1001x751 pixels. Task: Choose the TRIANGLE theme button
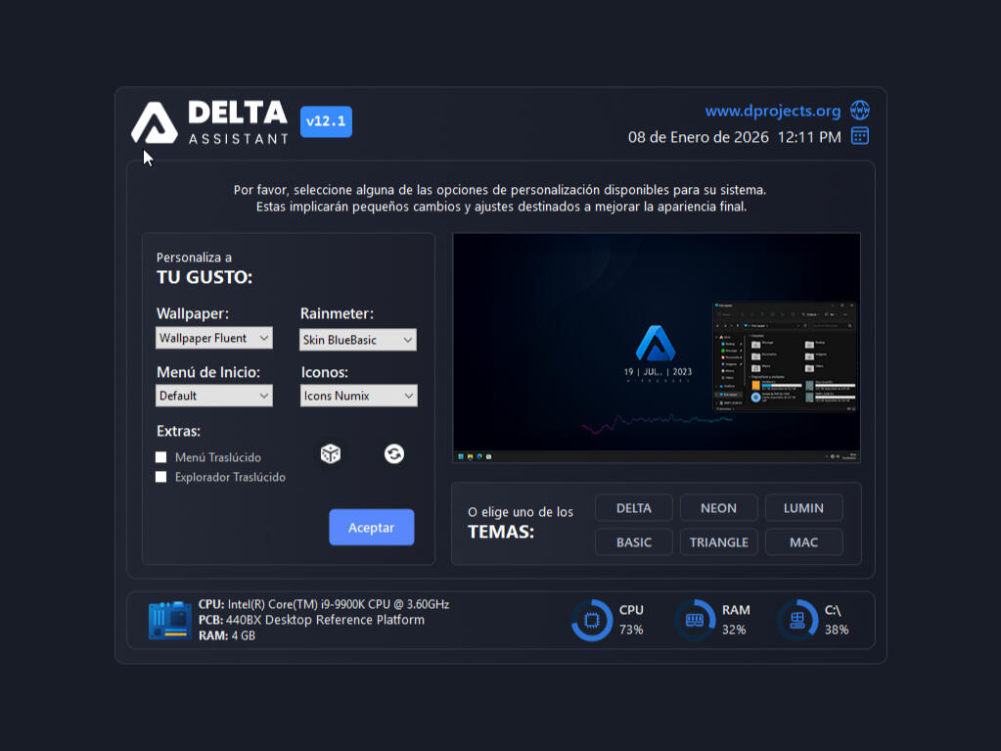718,542
